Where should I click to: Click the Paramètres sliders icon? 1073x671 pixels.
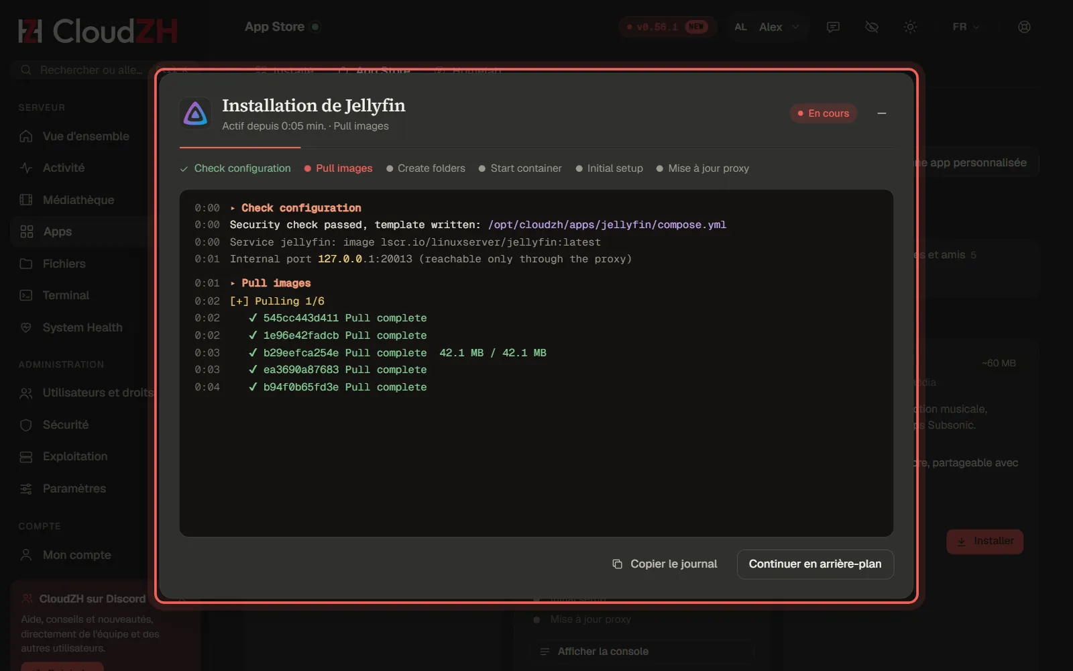click(26, 488)
